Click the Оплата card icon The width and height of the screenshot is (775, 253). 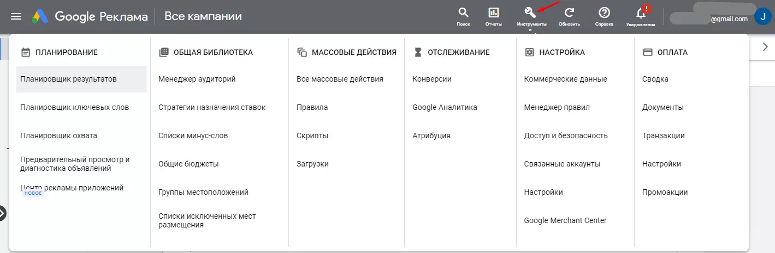click(x=648, y=52)
